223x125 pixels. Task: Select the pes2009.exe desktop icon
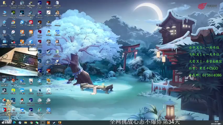point(48,13)
